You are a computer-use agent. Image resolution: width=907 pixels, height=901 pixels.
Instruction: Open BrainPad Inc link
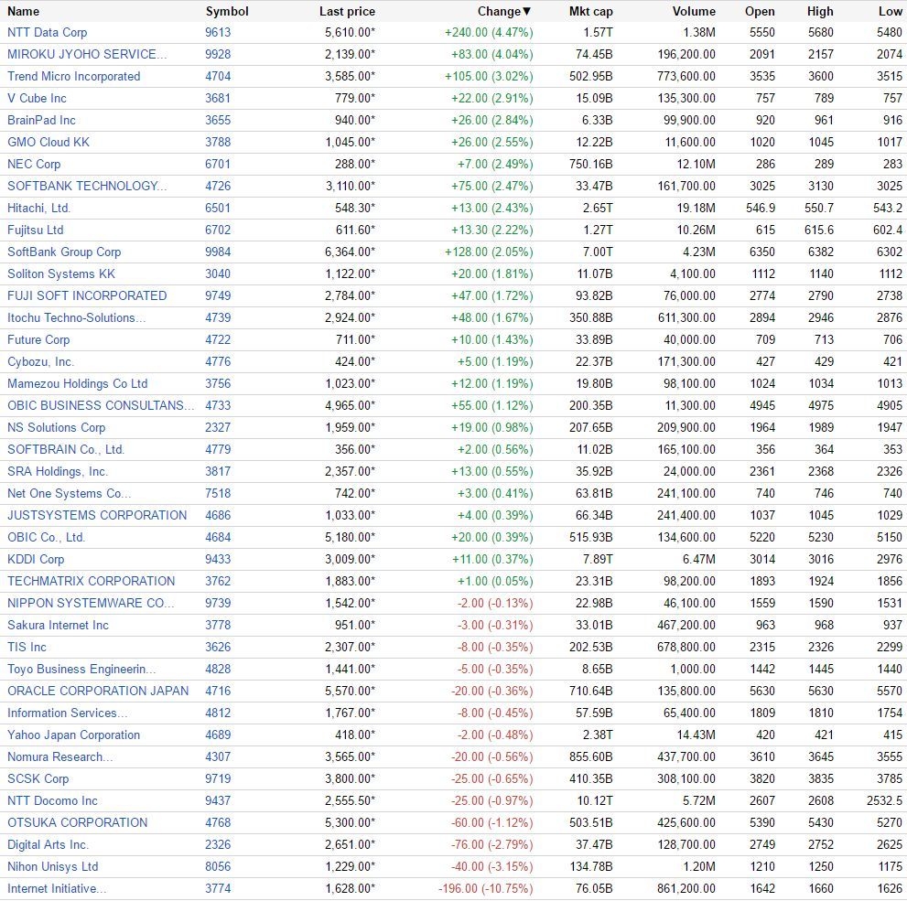point(41,120)
